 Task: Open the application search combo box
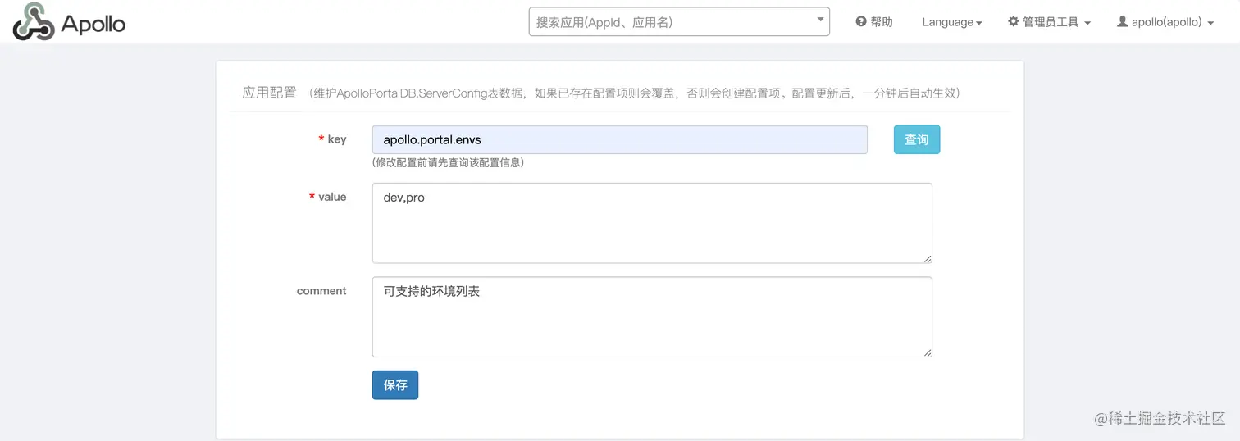[x=679, y=22]
